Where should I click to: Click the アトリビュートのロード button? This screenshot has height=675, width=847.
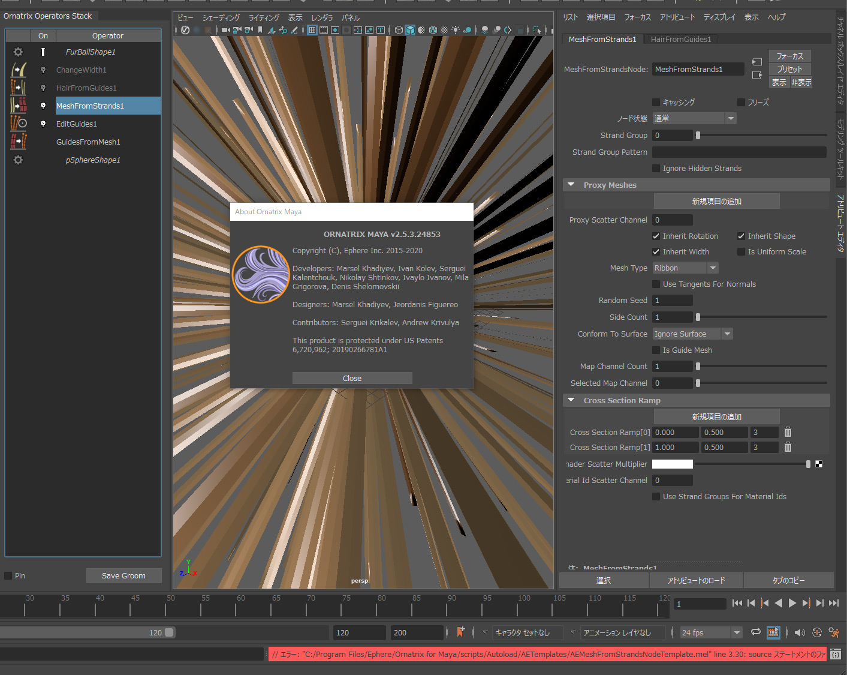click(x=697, y=581)
